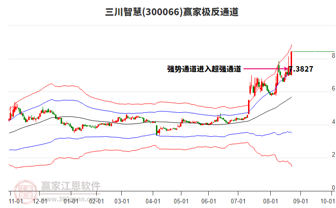
Task: Click the 12-01 date label
Action: pos(40,202)
